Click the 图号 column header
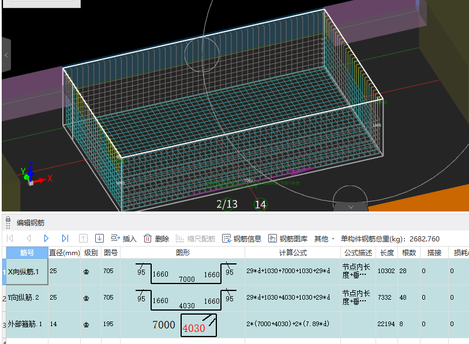This screenshot has width=469, height=344. (x=111, y=253)
